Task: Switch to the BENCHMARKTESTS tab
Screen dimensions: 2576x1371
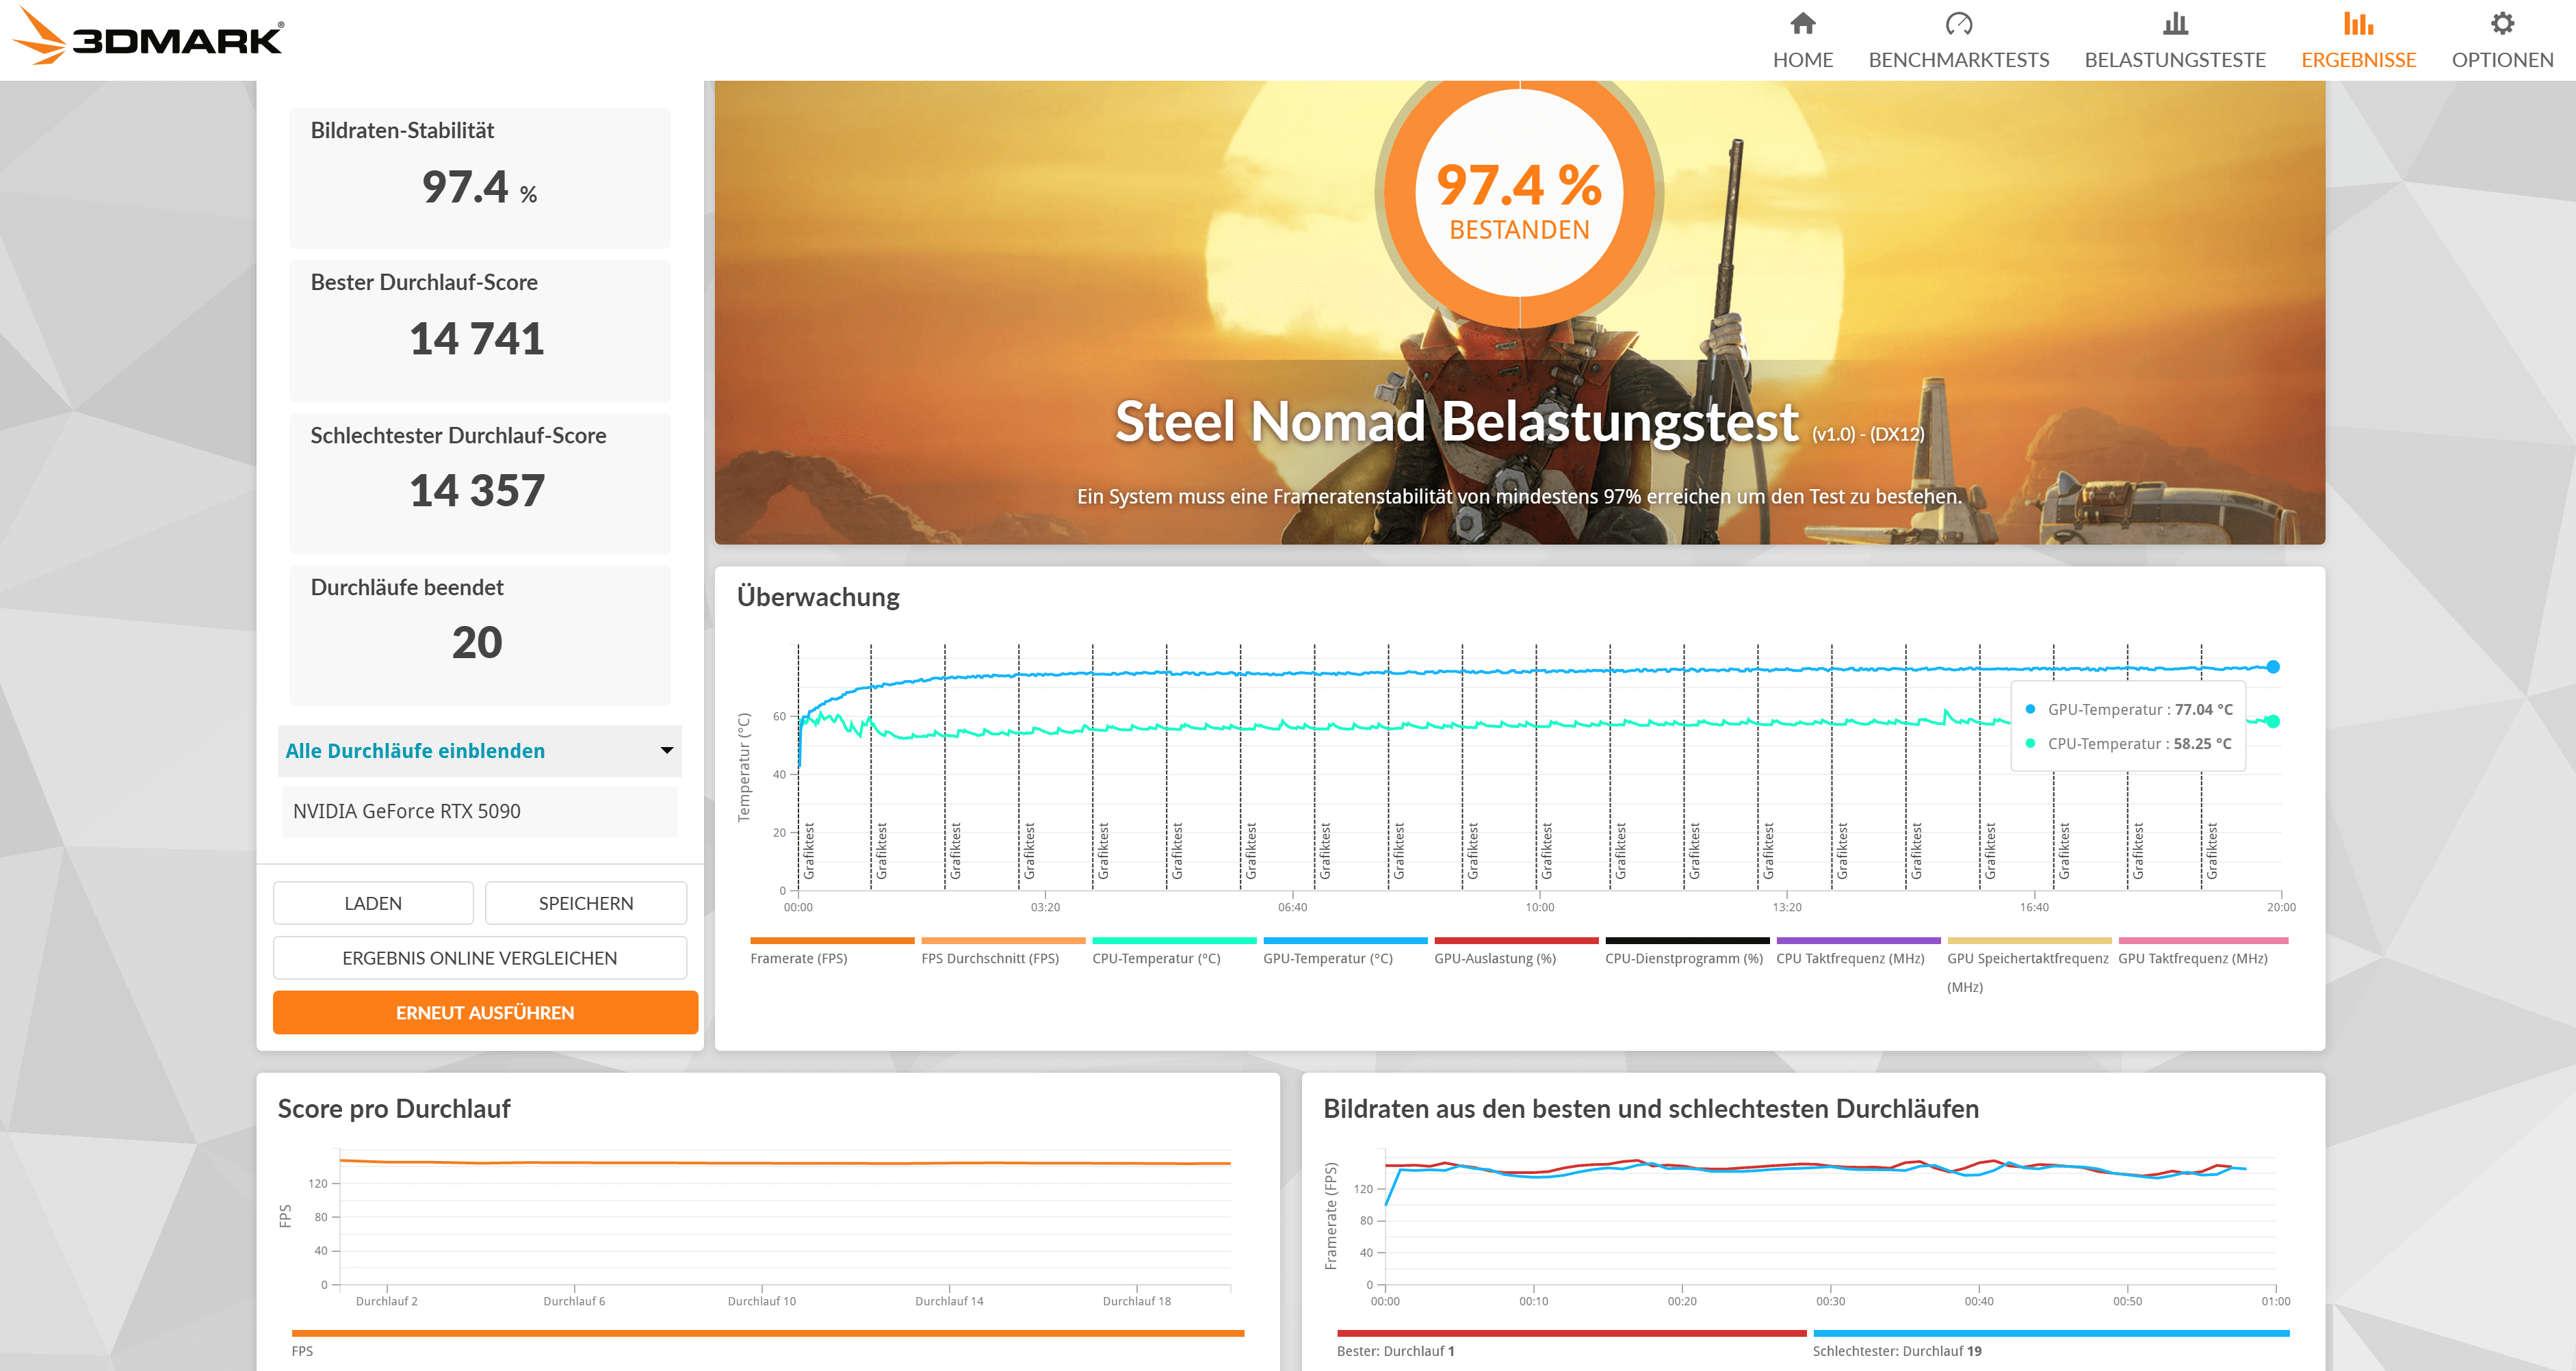Action: tap(1958, 60)
